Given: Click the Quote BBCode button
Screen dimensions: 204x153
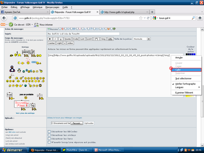Looking at the screenshot, I should (x=68, y=39).
